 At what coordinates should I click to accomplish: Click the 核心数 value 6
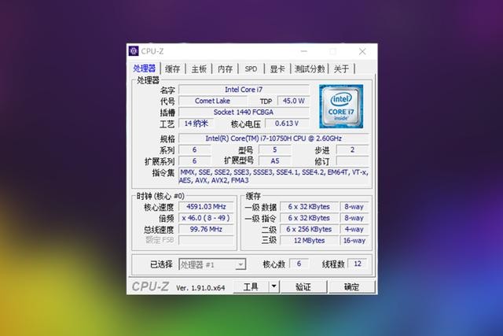(x=299, y=264)
